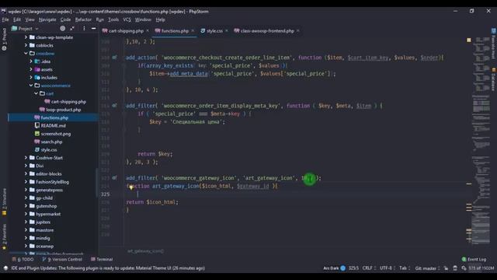Open the Tools menu
Viewport: 497px width, 280px height.
113,19
